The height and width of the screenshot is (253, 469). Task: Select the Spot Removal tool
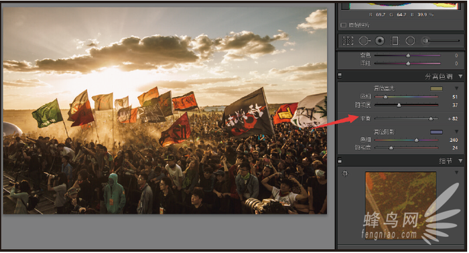(x=364, y=41)
